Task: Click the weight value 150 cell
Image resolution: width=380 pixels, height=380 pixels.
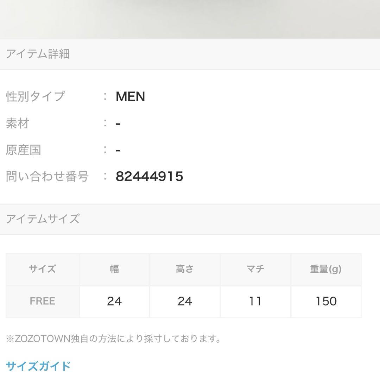Action: 326,302
